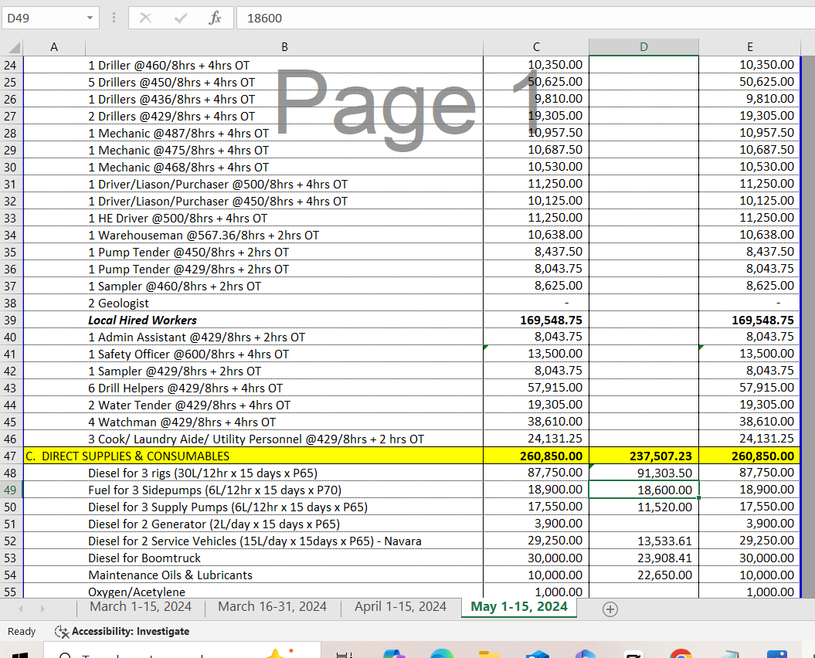
Task: Click column E value 57,915.00
Action: (x=749, y=388)
